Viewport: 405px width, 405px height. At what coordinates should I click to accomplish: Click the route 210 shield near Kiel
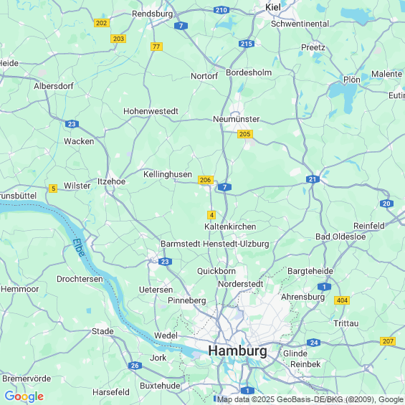pos(221,10)
